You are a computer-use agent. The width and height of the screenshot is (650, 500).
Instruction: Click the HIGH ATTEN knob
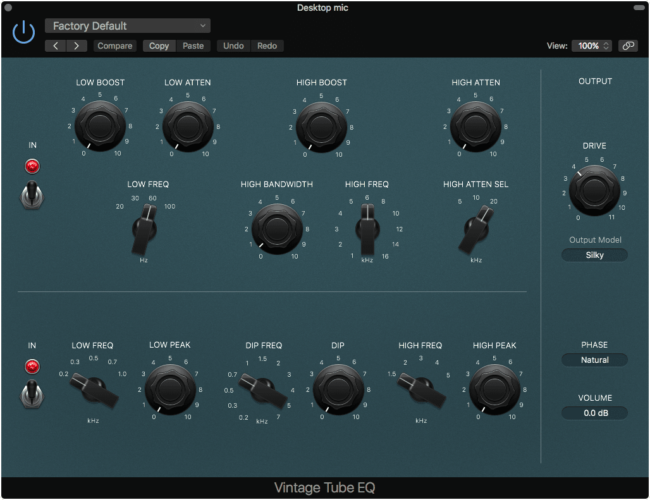pos(476,125)
